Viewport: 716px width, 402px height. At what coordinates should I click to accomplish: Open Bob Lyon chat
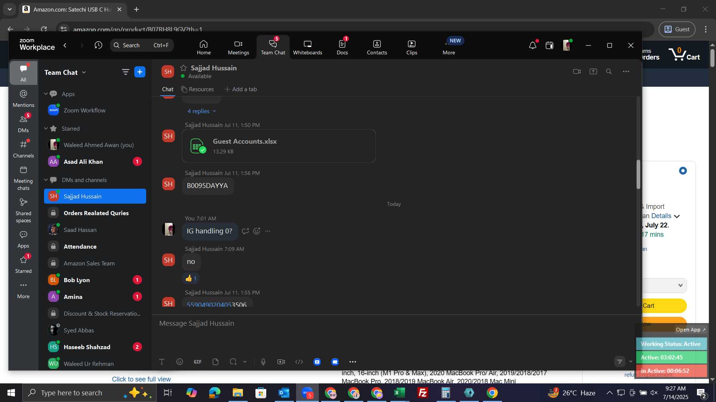tap(95, 280)
